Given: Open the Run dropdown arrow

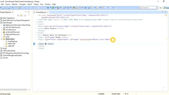Looking at the screenshot, I should [55, 8].
